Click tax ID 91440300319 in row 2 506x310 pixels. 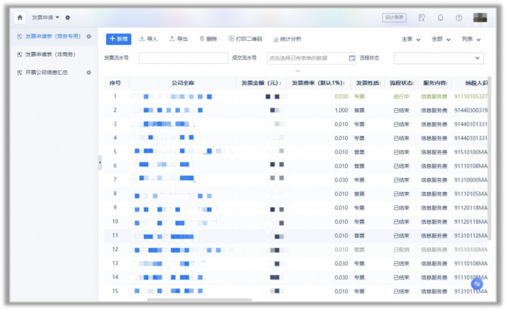tap(471, 110)
